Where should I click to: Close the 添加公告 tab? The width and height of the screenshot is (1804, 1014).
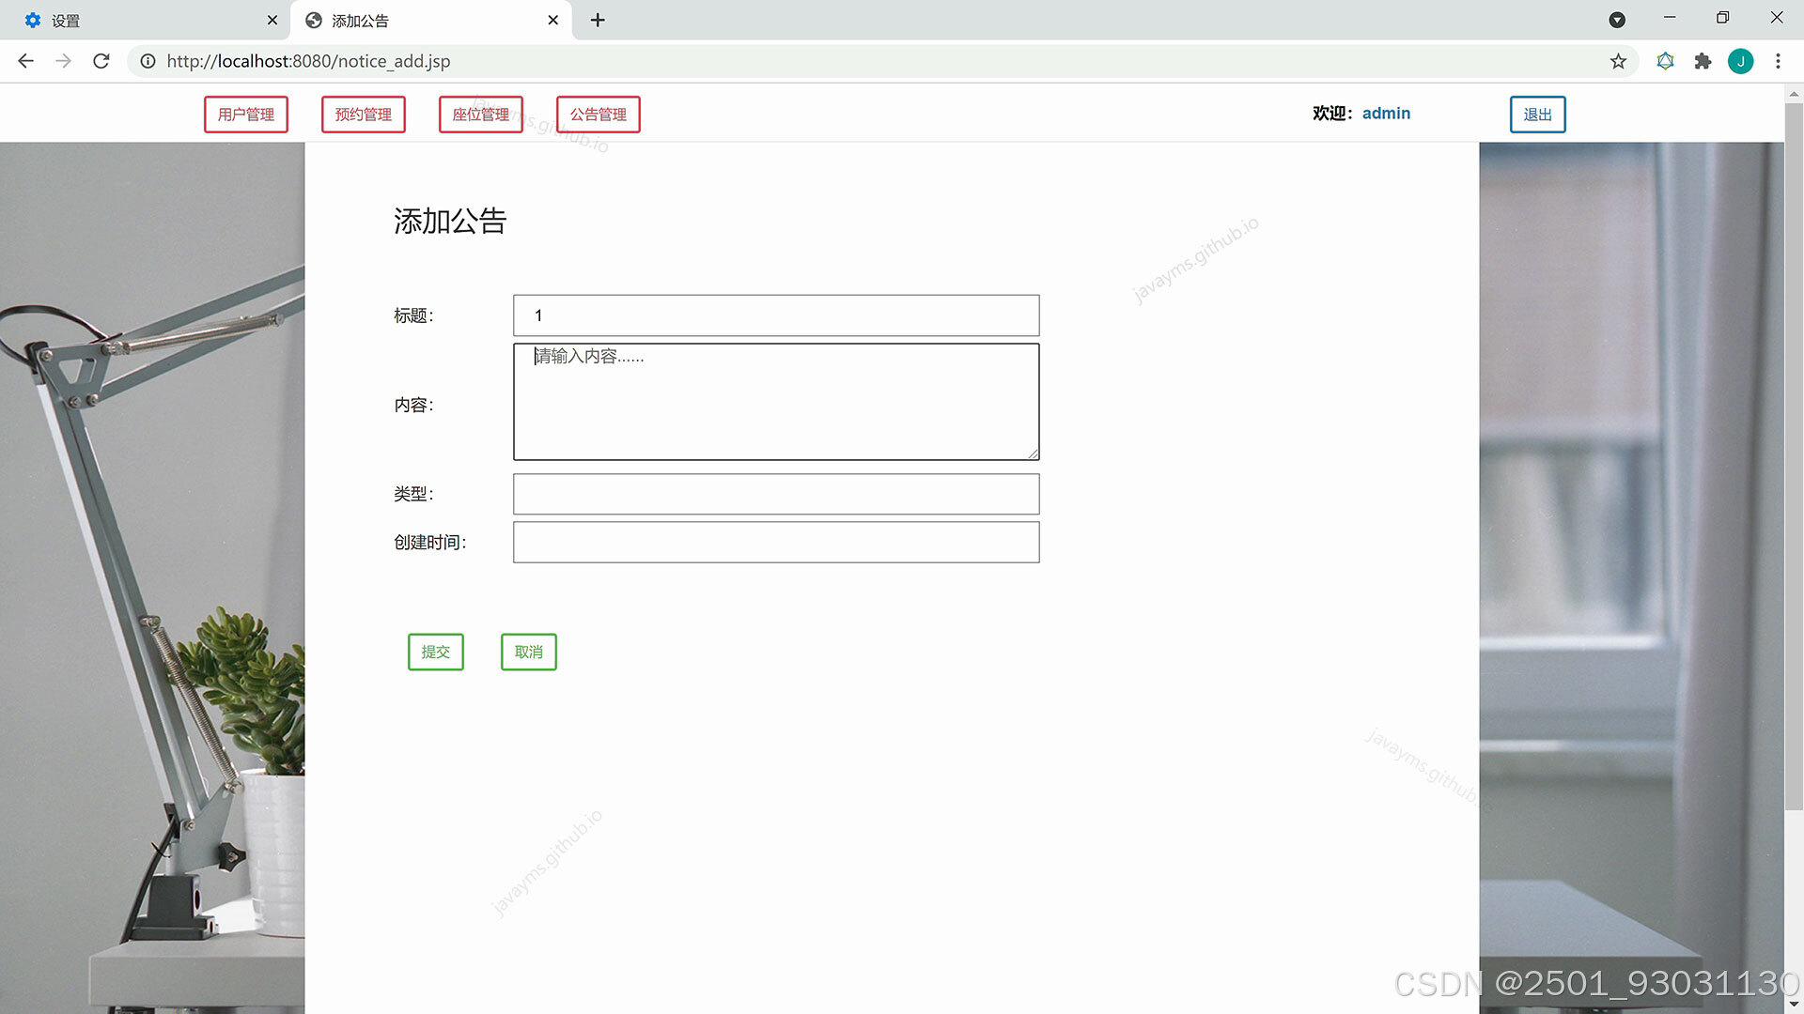pyautogui.click(x=553, y=20)
